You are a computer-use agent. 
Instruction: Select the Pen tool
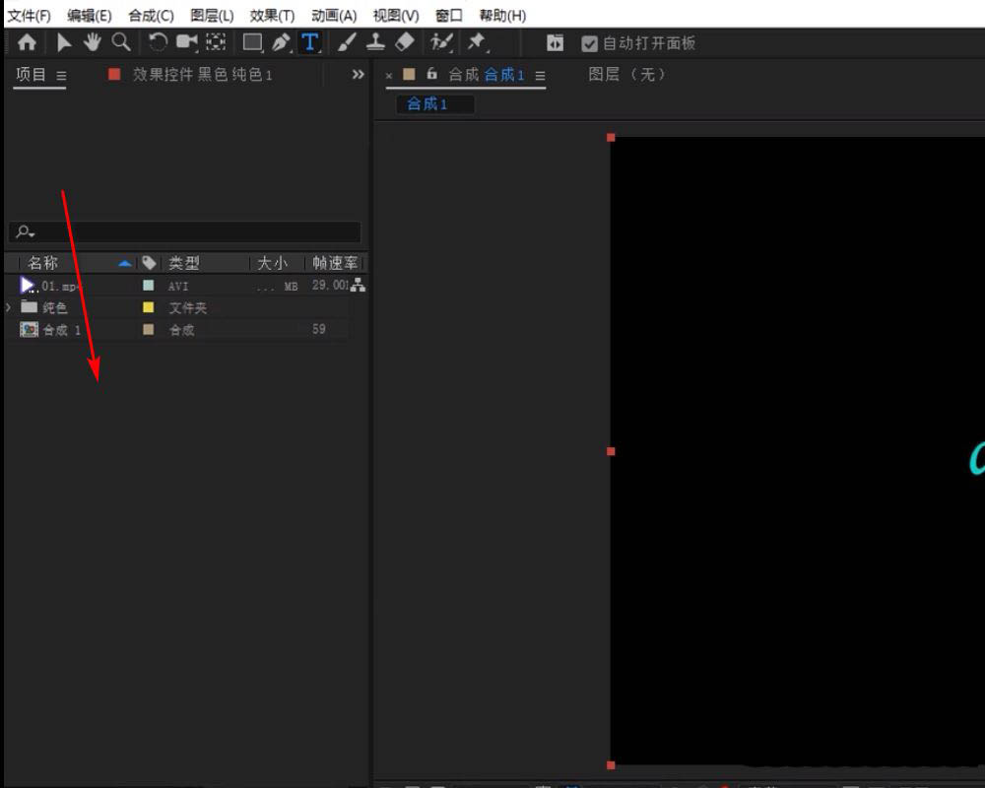click(280, 41)
